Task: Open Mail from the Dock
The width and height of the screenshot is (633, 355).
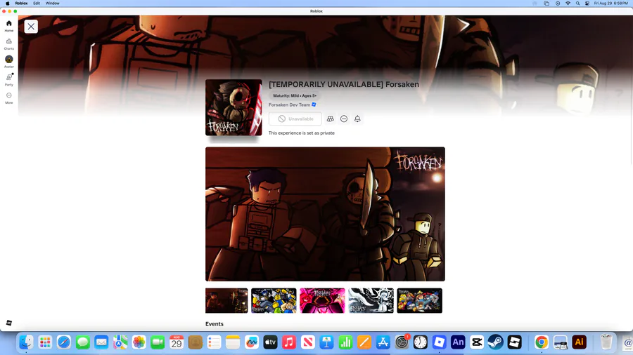Action: point(101,342)
